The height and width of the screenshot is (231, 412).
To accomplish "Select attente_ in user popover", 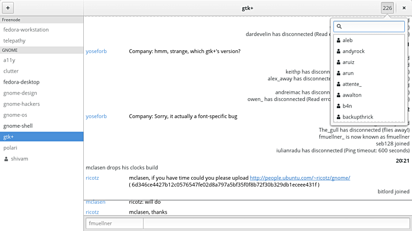I will tap(352, 84).
